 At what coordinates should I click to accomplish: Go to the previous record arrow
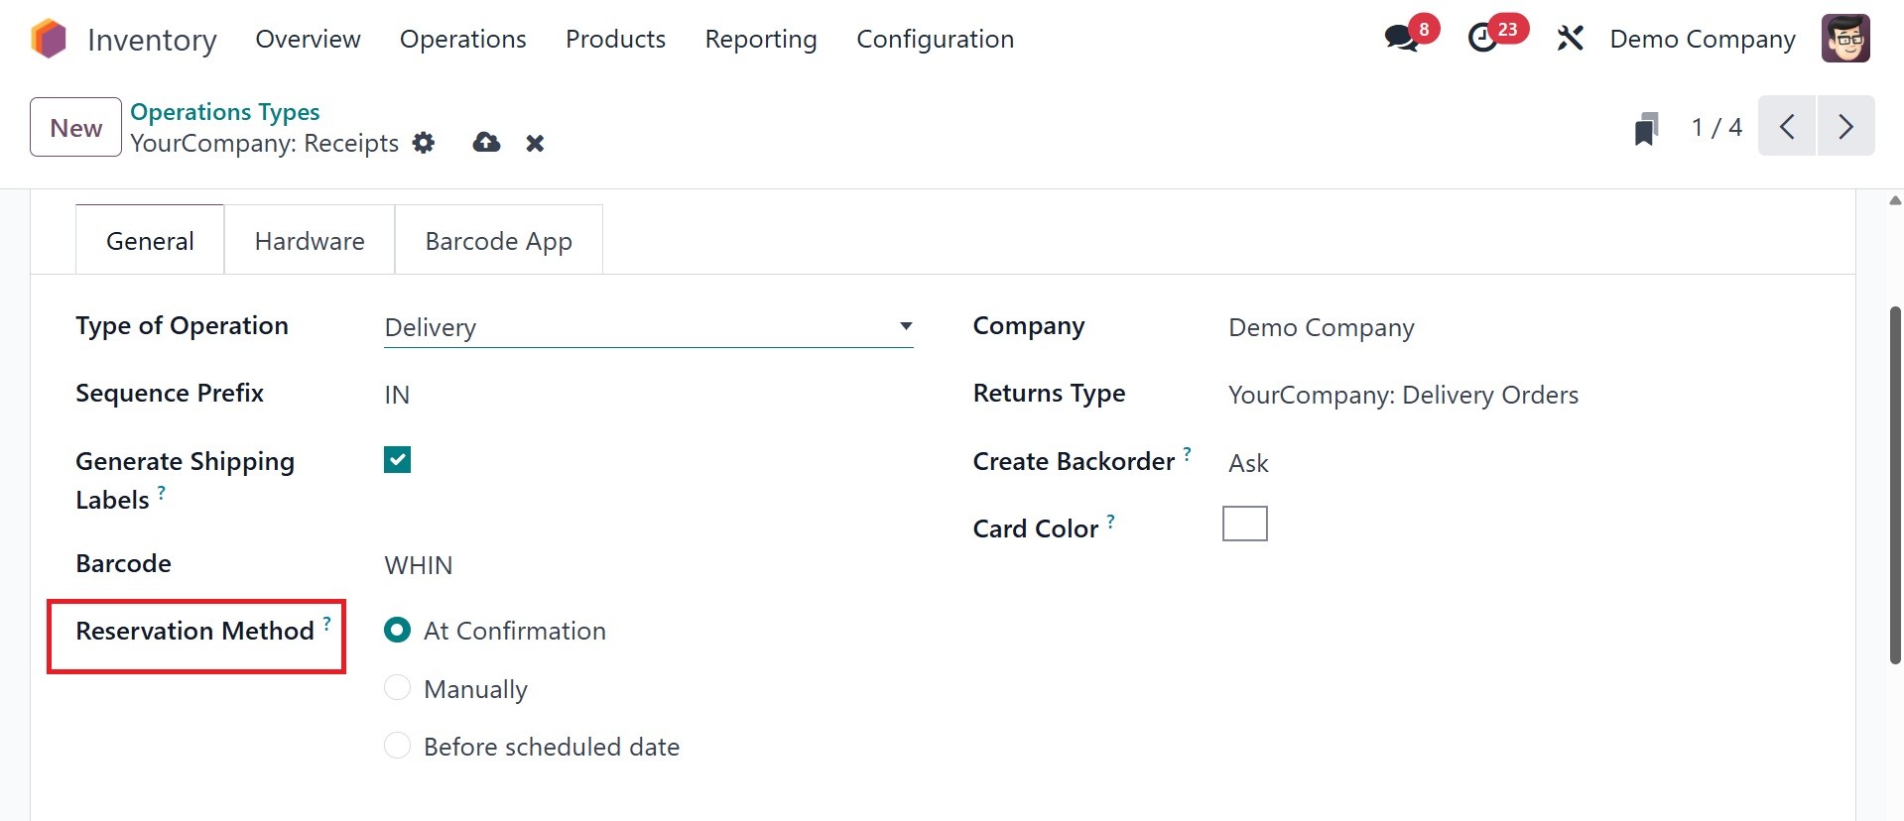pos(1787,127)
